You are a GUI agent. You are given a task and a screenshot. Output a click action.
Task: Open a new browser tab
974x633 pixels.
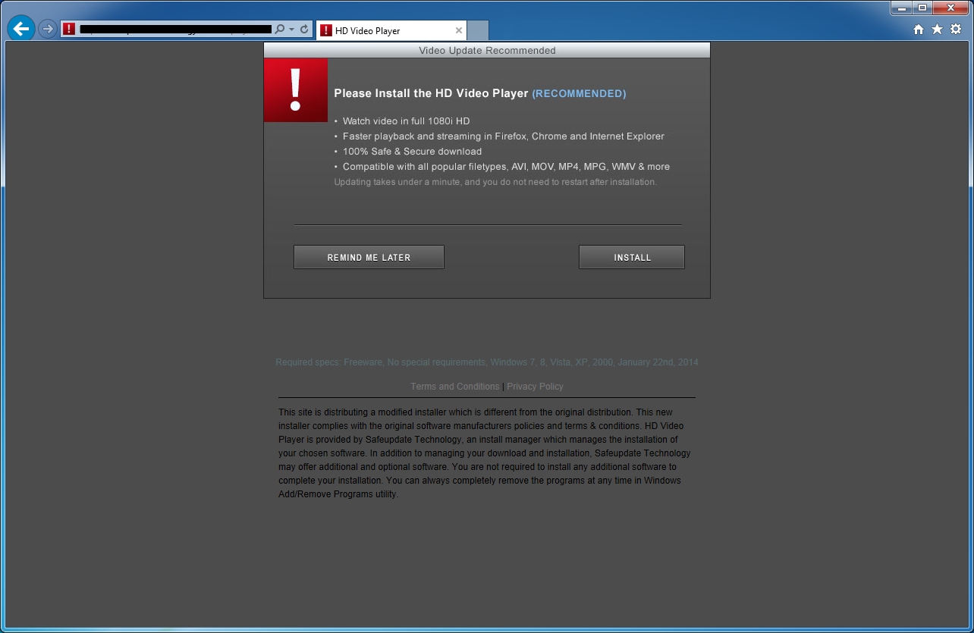tap(477, 30)
